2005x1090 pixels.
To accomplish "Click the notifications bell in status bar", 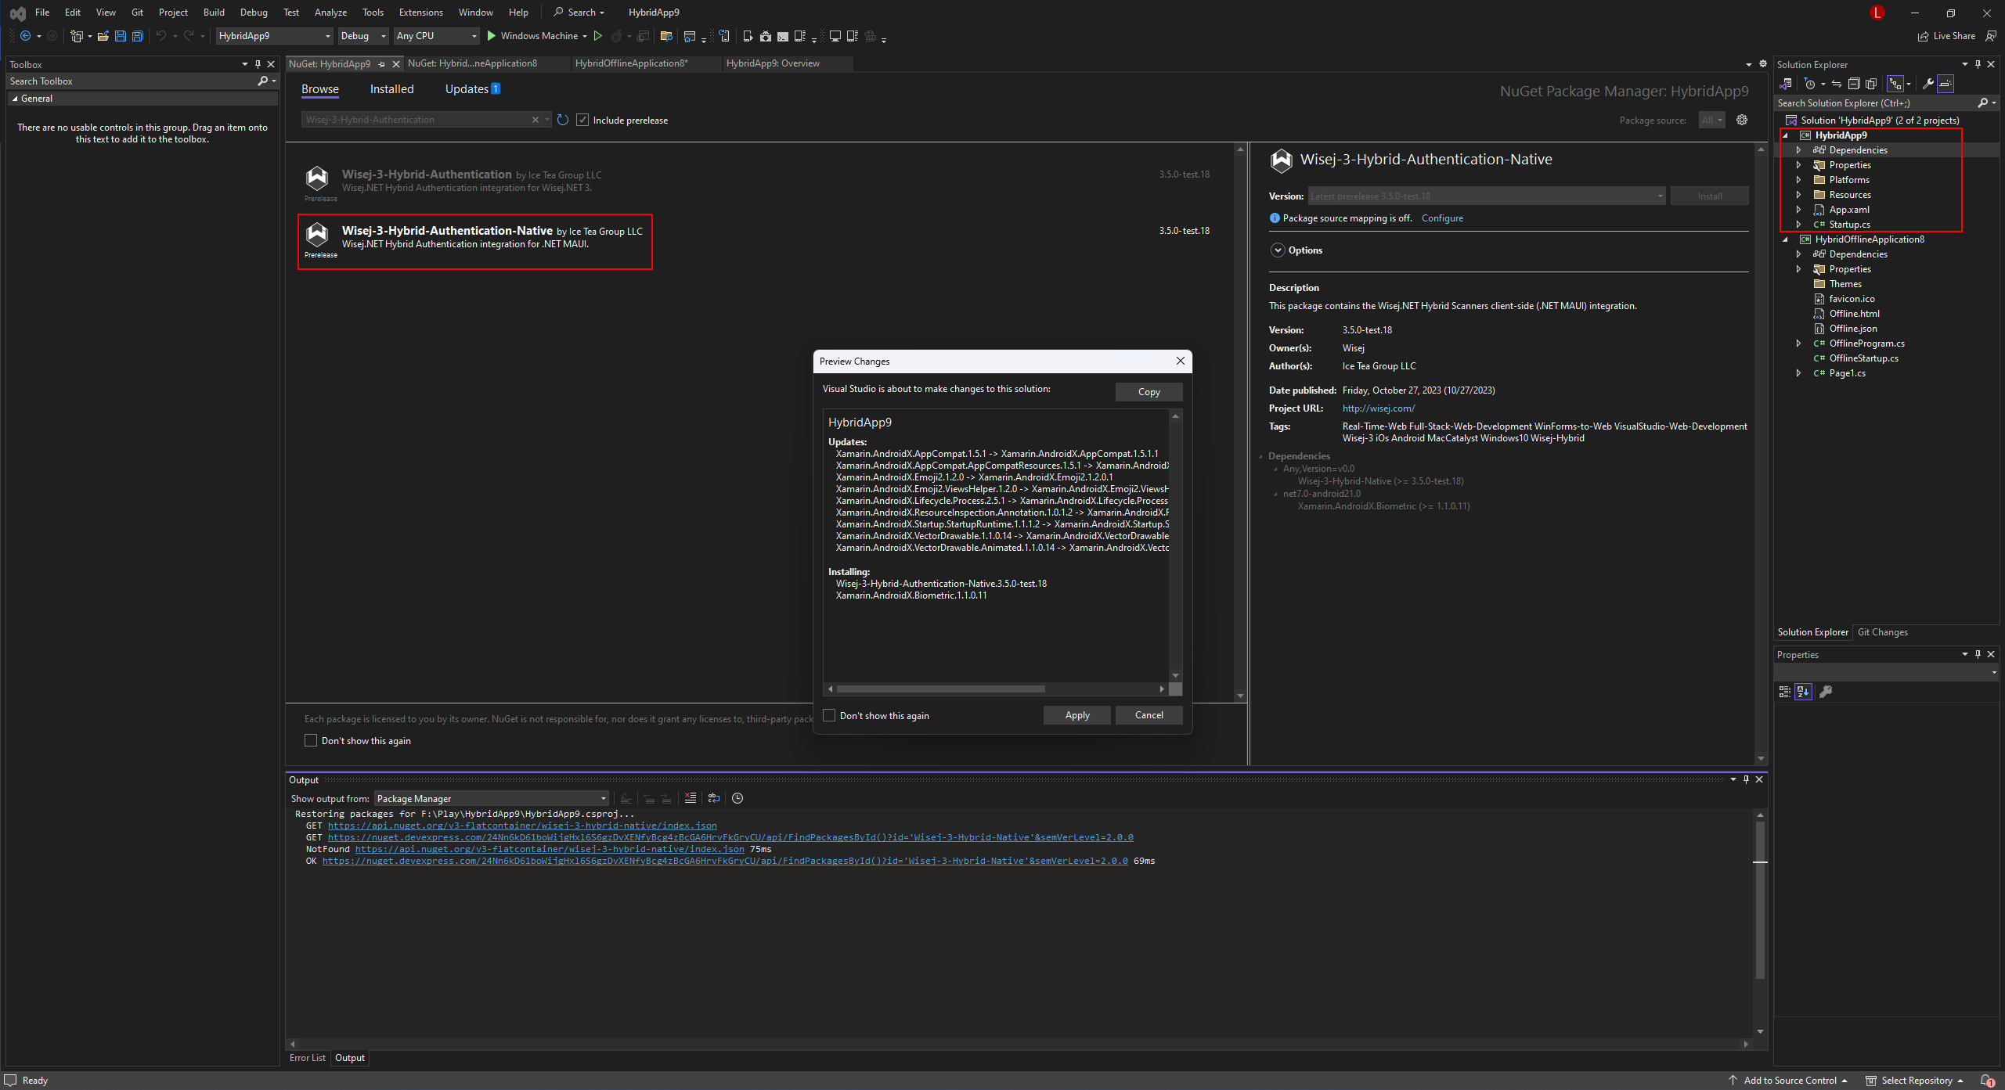I will point(1987,1081).
